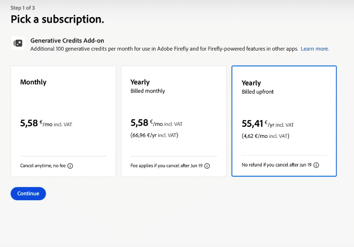Select the Monthly subscription card

tap(63, 121)
